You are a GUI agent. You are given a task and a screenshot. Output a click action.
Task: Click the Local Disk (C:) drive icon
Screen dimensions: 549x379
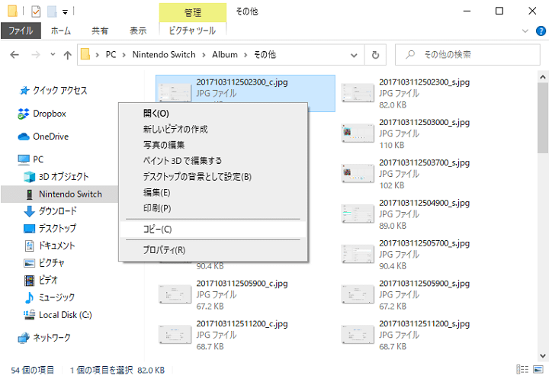click(30, 314)
